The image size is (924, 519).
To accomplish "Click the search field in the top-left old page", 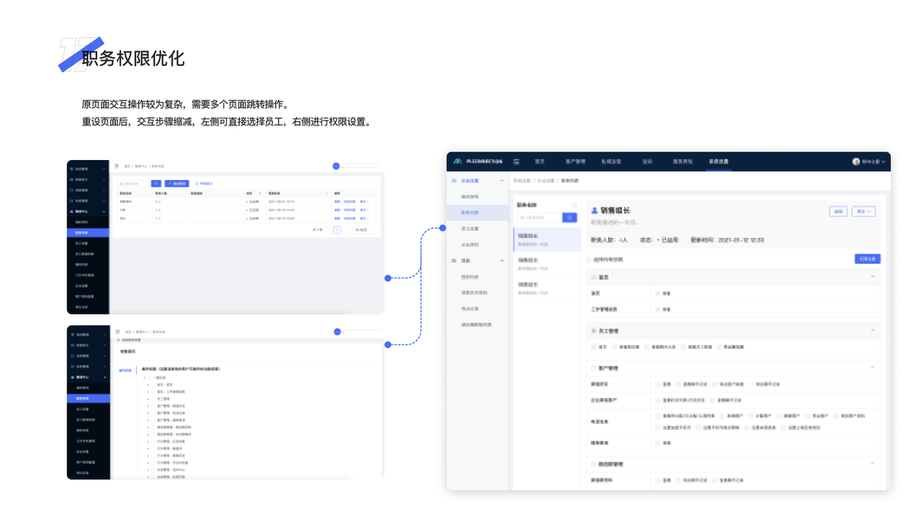I will pos(133,183).
